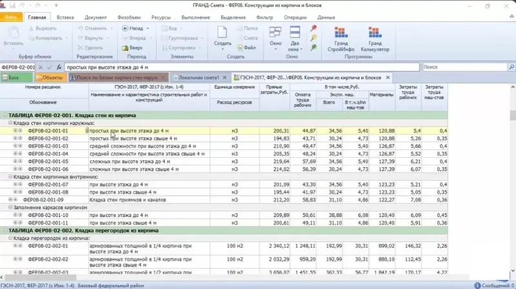
Task: Click cell reference box ФЕР08-02-001
Action: point(18,68)
